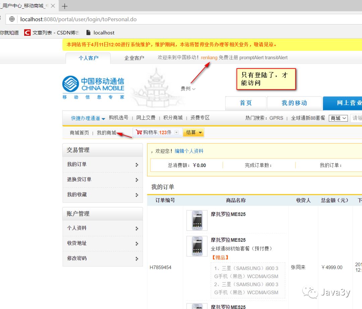Click the transitAlert link
Viewport: 362px width, 309px height.
276,58
